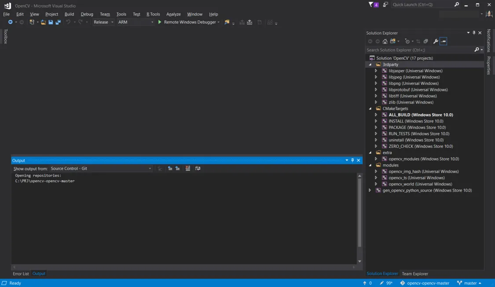Click Go to Previous Message icon in Output
Screen dimensions: 495x287
coord(170,168)
